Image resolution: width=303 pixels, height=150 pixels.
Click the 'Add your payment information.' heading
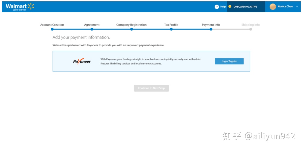(81, 37)
